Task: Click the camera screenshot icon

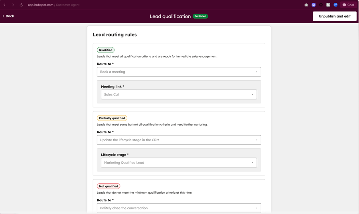Action: 306,5
